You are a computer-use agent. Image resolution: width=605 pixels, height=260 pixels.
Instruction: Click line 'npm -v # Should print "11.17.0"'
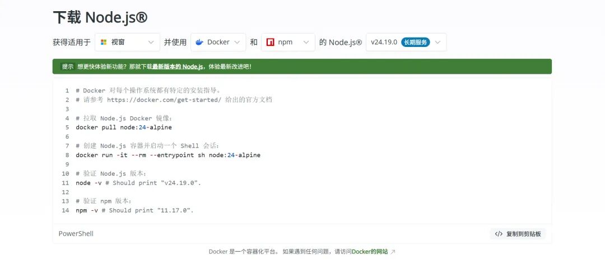pos(134,211)
